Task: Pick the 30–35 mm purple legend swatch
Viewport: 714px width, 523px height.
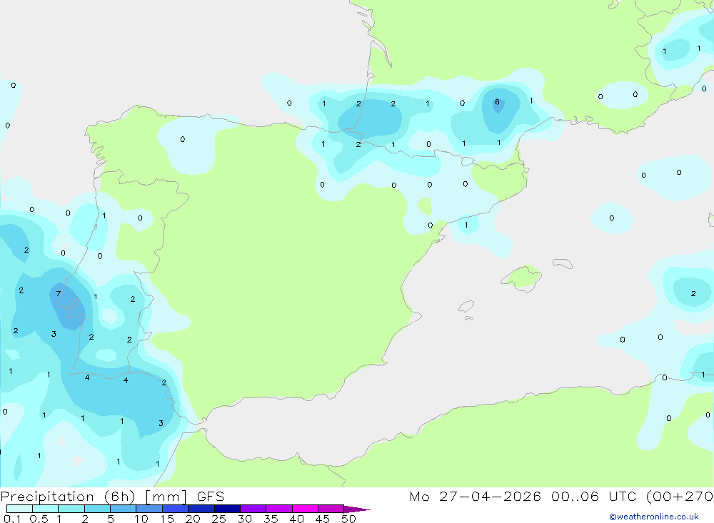Action: click(253, 509)
